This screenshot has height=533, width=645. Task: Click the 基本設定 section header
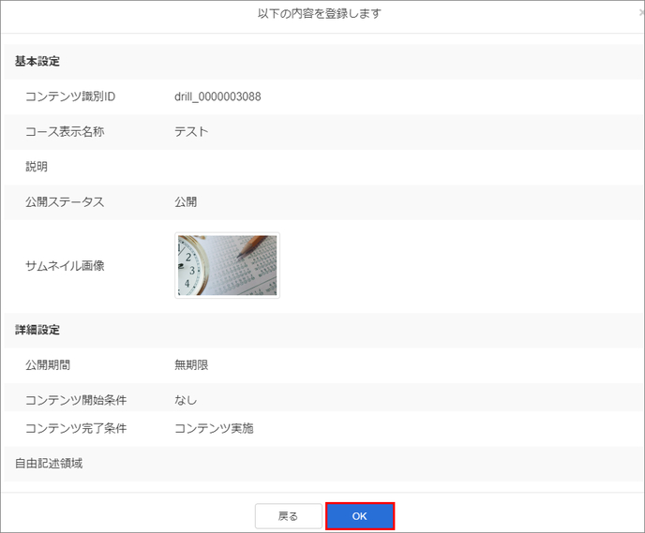37,61
